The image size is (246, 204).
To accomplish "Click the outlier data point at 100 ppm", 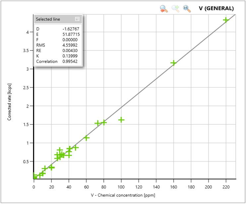I will click(x=121, y=120).
